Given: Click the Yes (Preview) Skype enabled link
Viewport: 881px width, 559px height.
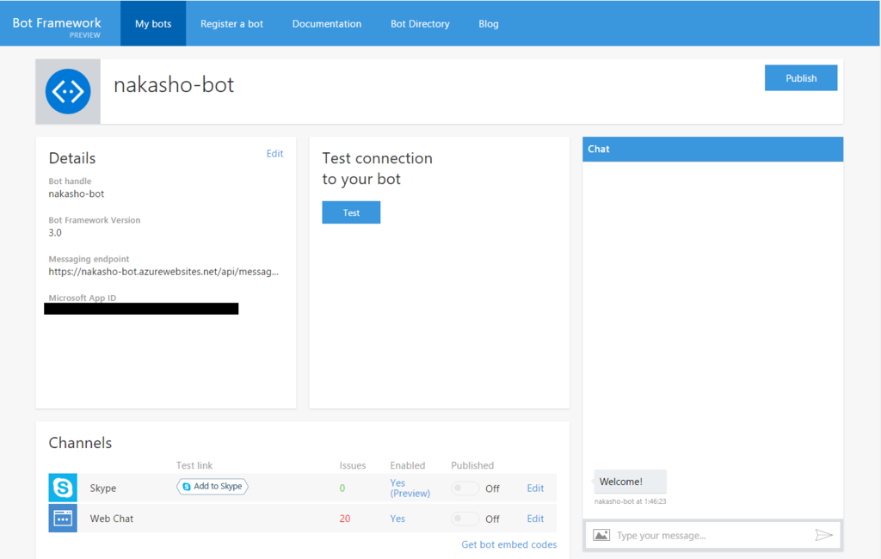Looking at the screenshot, I should coord(410,488).
